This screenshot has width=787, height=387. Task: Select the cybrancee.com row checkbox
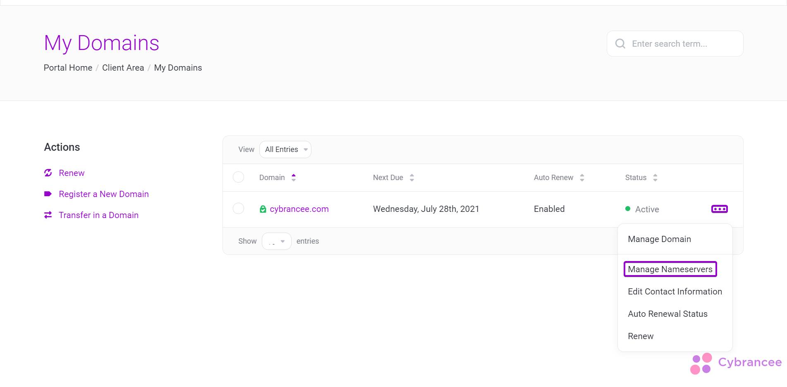pyautogui.click(x=239, y=209)
